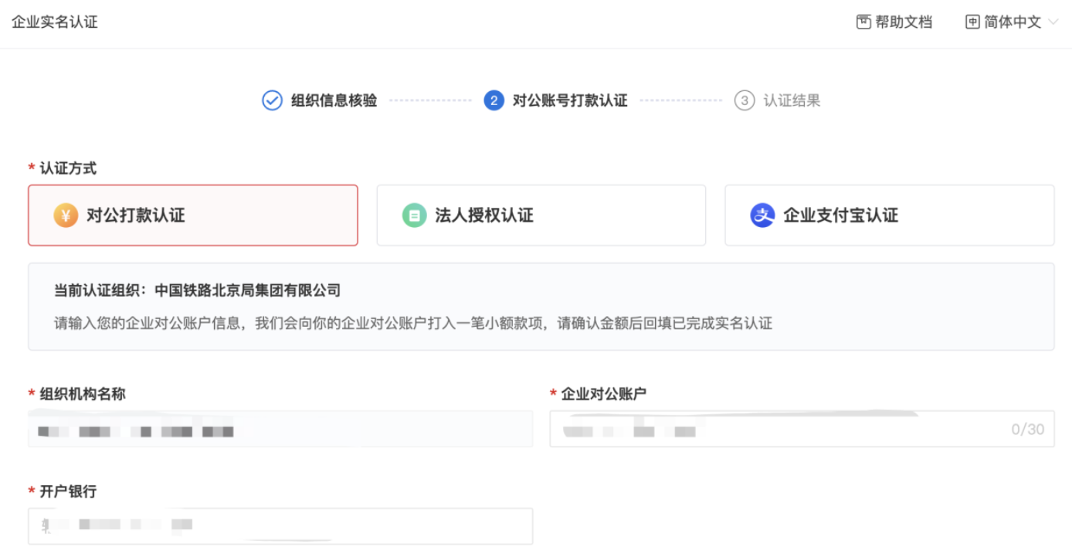Choose 法人授权认证 method card
The height and width of the screenshot is (557, 1072).
point(541,216)
